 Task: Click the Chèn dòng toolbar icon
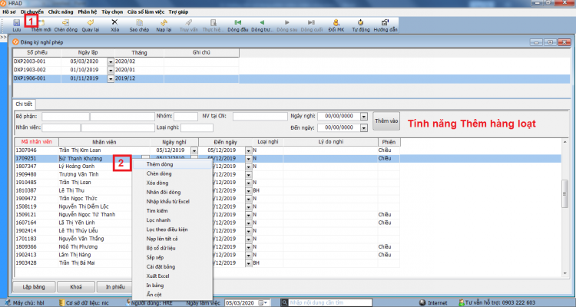[x=65, y=22]
